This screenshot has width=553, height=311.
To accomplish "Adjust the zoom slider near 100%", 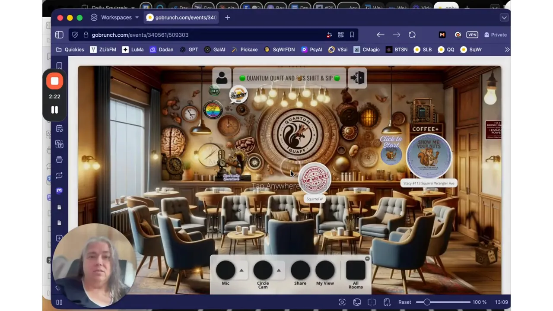I will pos(427,302).
